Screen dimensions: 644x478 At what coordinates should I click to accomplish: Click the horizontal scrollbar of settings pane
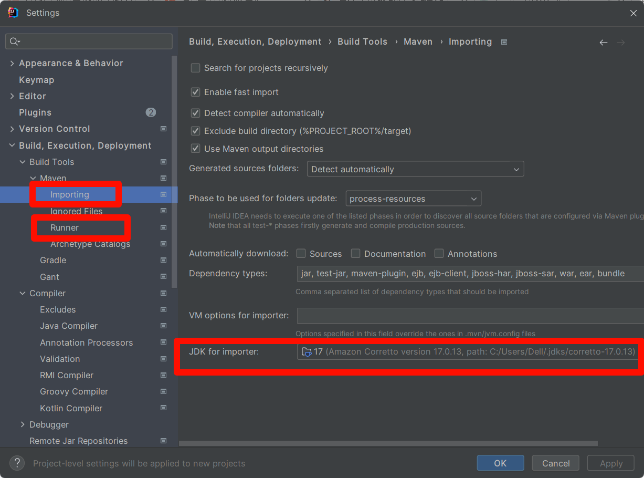point(388,443)
